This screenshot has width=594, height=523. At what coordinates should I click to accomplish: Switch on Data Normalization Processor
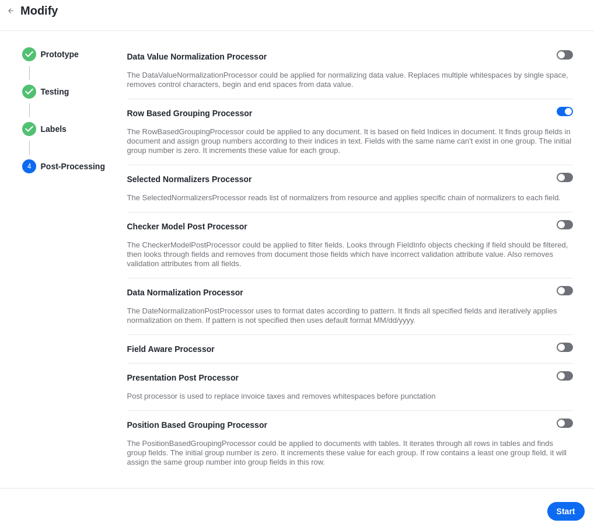coord(564,291)
